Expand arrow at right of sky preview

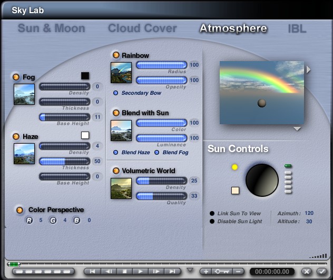(309, 69)
